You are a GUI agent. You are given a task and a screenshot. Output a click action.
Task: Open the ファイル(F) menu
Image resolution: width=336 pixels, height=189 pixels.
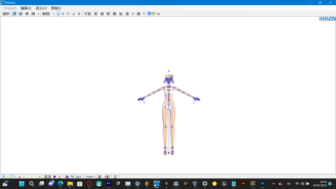tap(9, 8)
